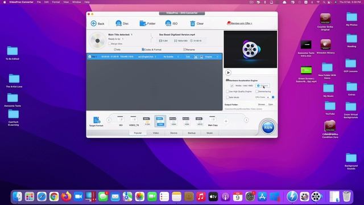Select the iPhone H264 format preset
Viewport: 364px width, 205px height.
(173, 121)
